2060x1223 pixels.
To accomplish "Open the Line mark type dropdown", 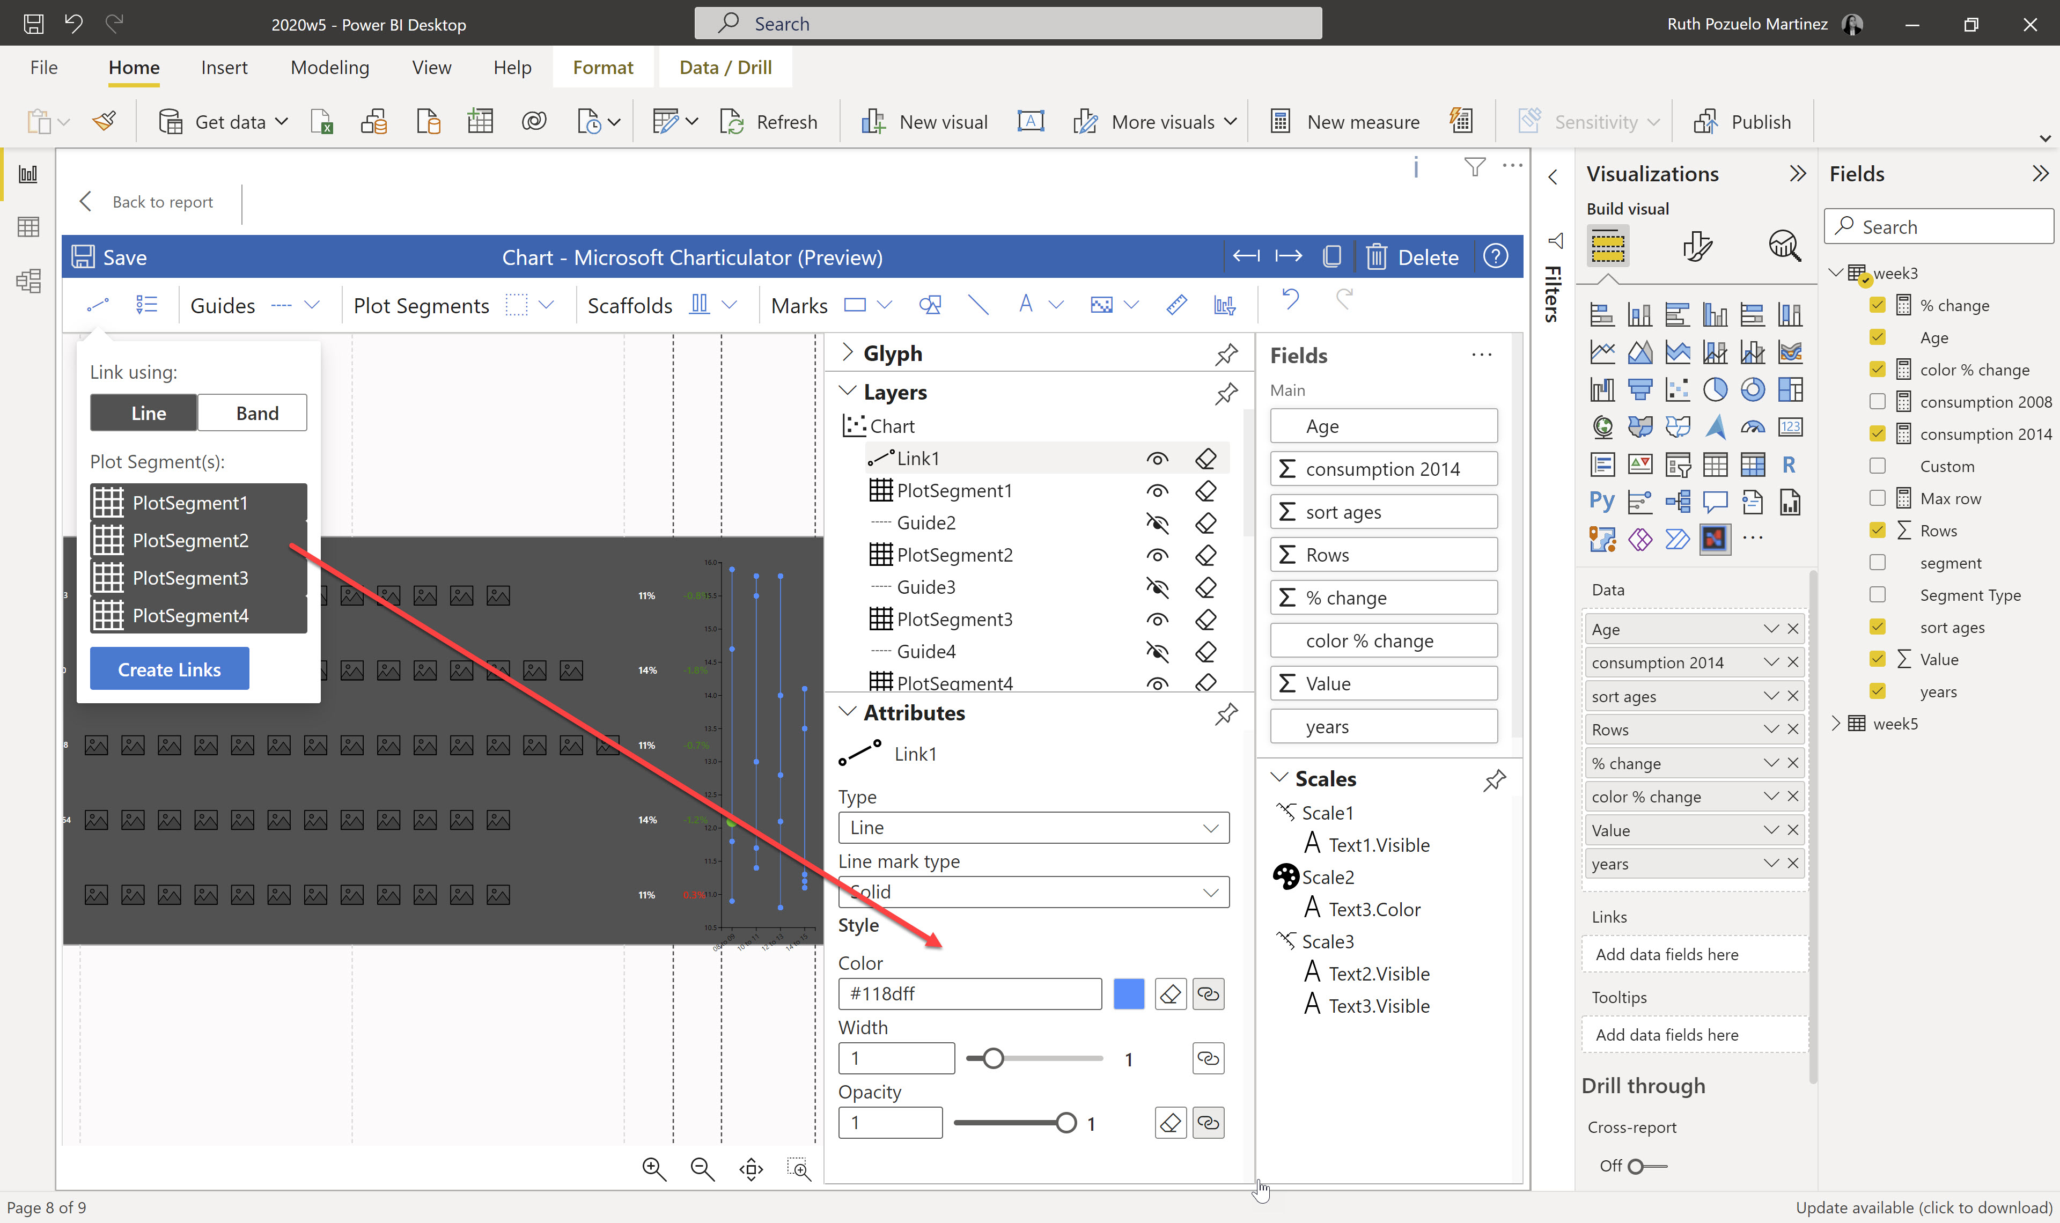I will 1033,892.
